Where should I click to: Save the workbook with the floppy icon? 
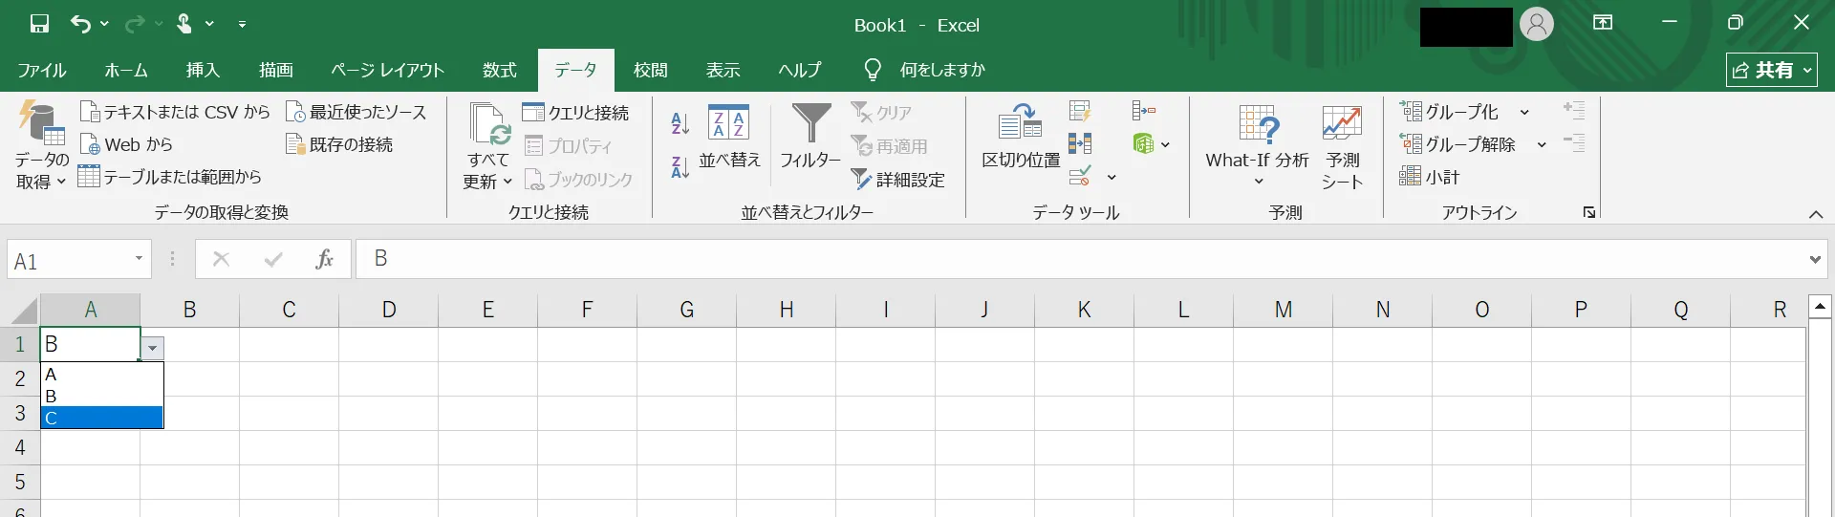(39, 24)
